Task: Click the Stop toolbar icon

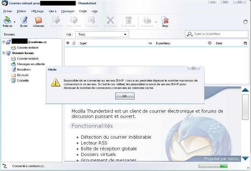Action: coord(165,20)
